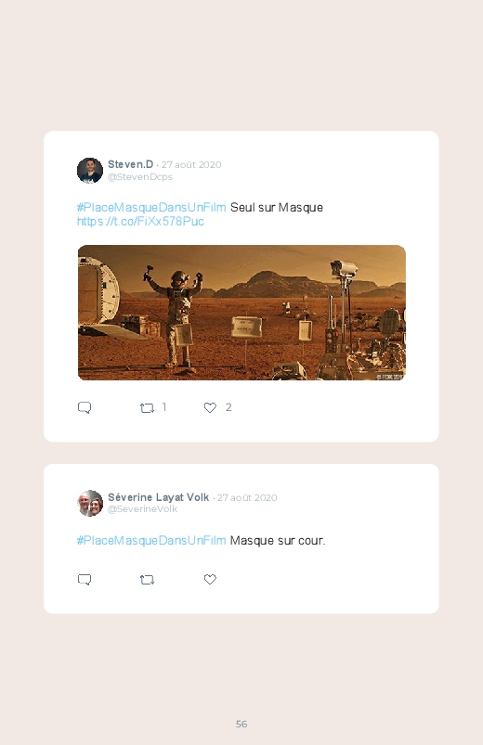Click the reply icon under Steven.D's tweet
The width and height of the screenshot is (483, 745).
click(85, 407)
